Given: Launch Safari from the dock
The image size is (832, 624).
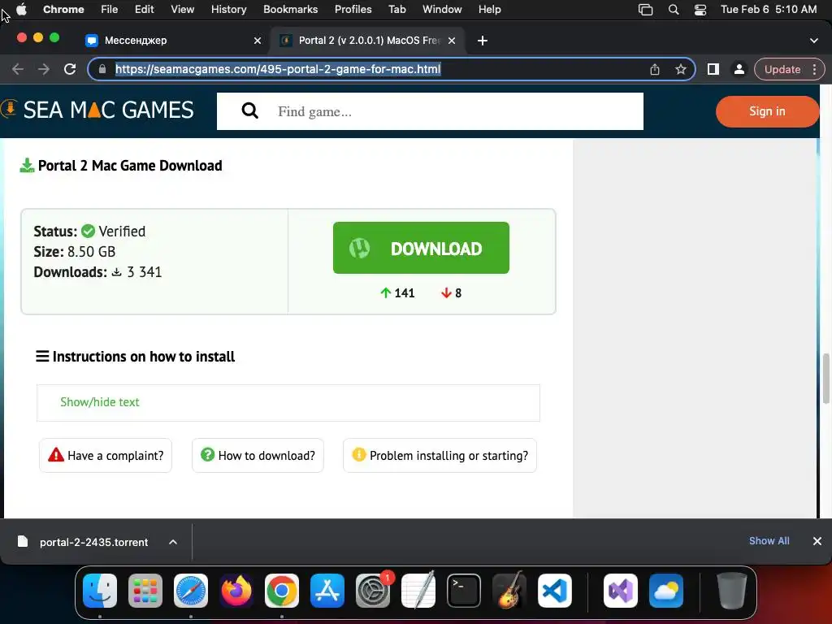Looking at the screenshot, I should (x=191, y=591).
